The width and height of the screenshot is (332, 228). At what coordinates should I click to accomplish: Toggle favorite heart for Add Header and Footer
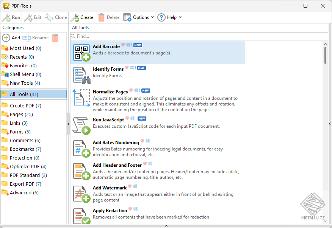point(145,163)
